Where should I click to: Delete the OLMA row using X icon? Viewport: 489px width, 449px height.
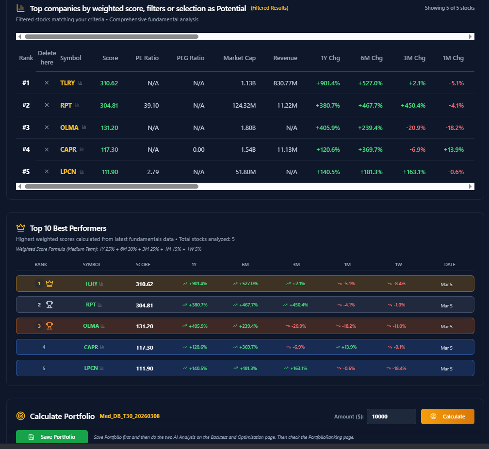pyautogui.click(x=47, y=128)
